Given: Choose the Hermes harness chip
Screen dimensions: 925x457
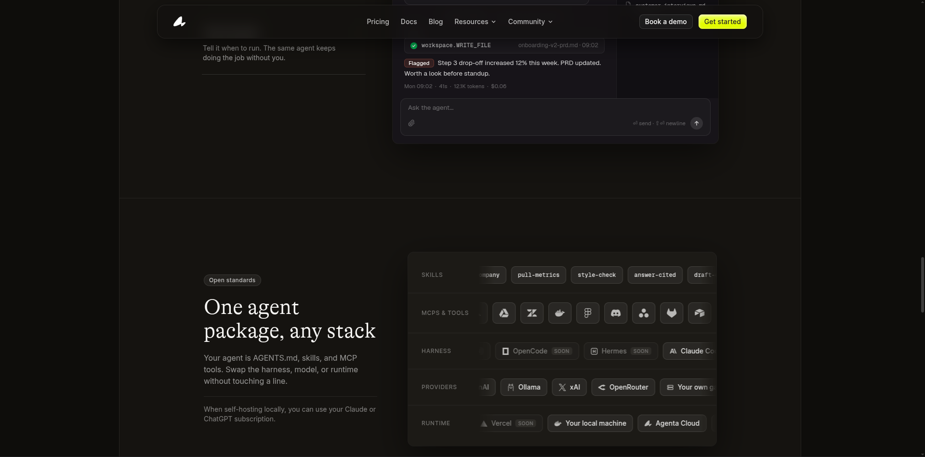Looking at the screenshot, I should 621,351.
